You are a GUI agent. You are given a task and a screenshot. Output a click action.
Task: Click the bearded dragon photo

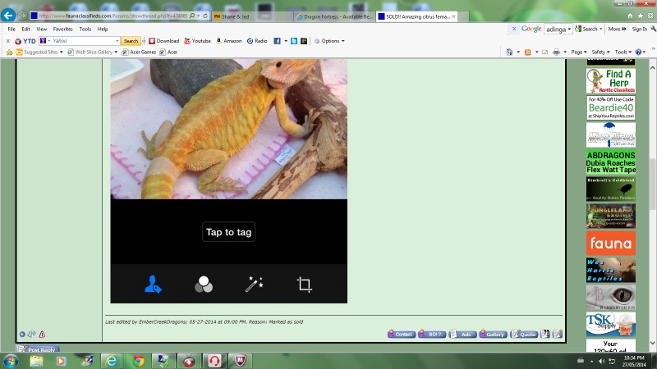click(229, 129)
